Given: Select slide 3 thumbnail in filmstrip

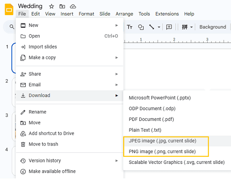Looking at the screenshot, I should point(14,127).
